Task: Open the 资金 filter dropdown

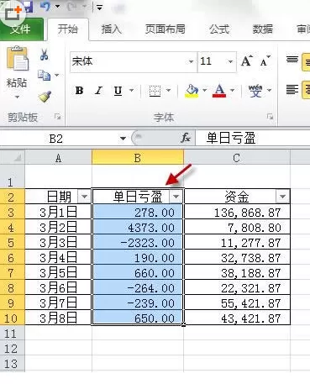Action: point(282,197)
